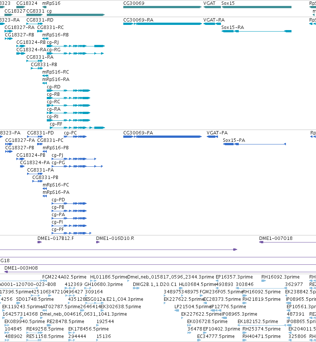
Task: Click the DME1-007O18 clone label
Action: (276, 238)
